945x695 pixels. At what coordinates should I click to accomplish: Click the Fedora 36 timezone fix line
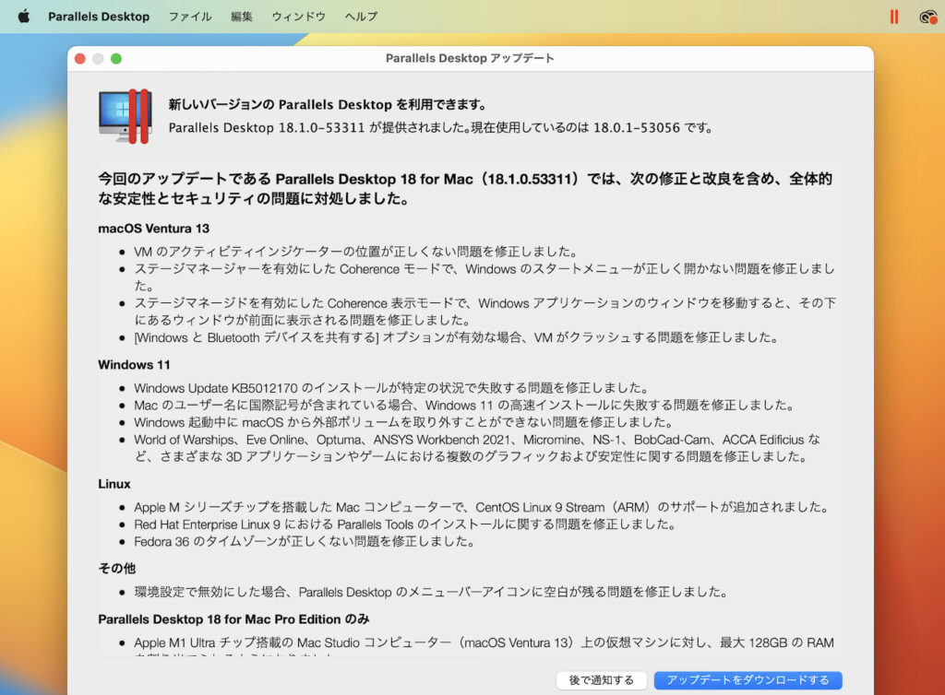305,542
